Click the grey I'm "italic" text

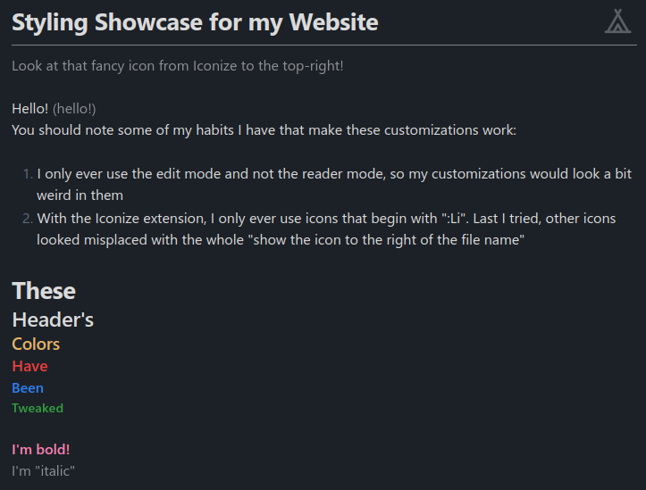(x=43, y=470)
